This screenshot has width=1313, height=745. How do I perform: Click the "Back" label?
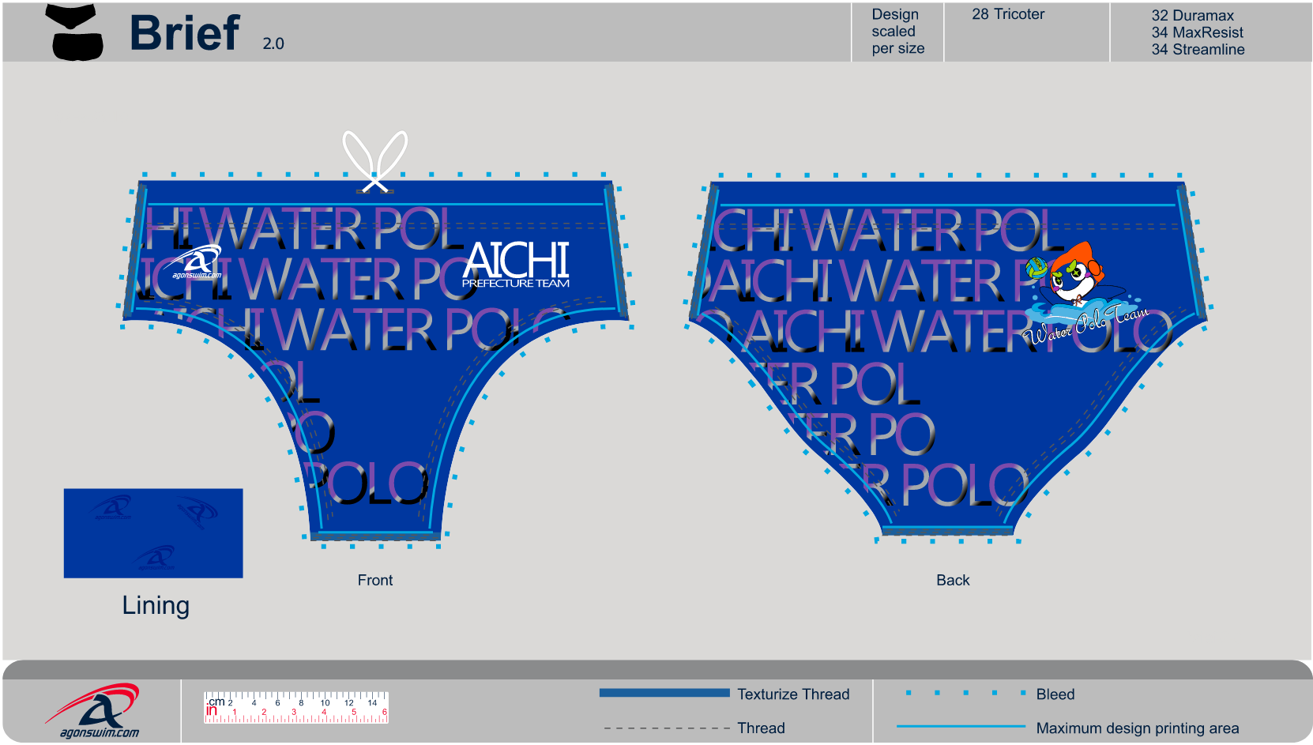(x=953, y=580)
